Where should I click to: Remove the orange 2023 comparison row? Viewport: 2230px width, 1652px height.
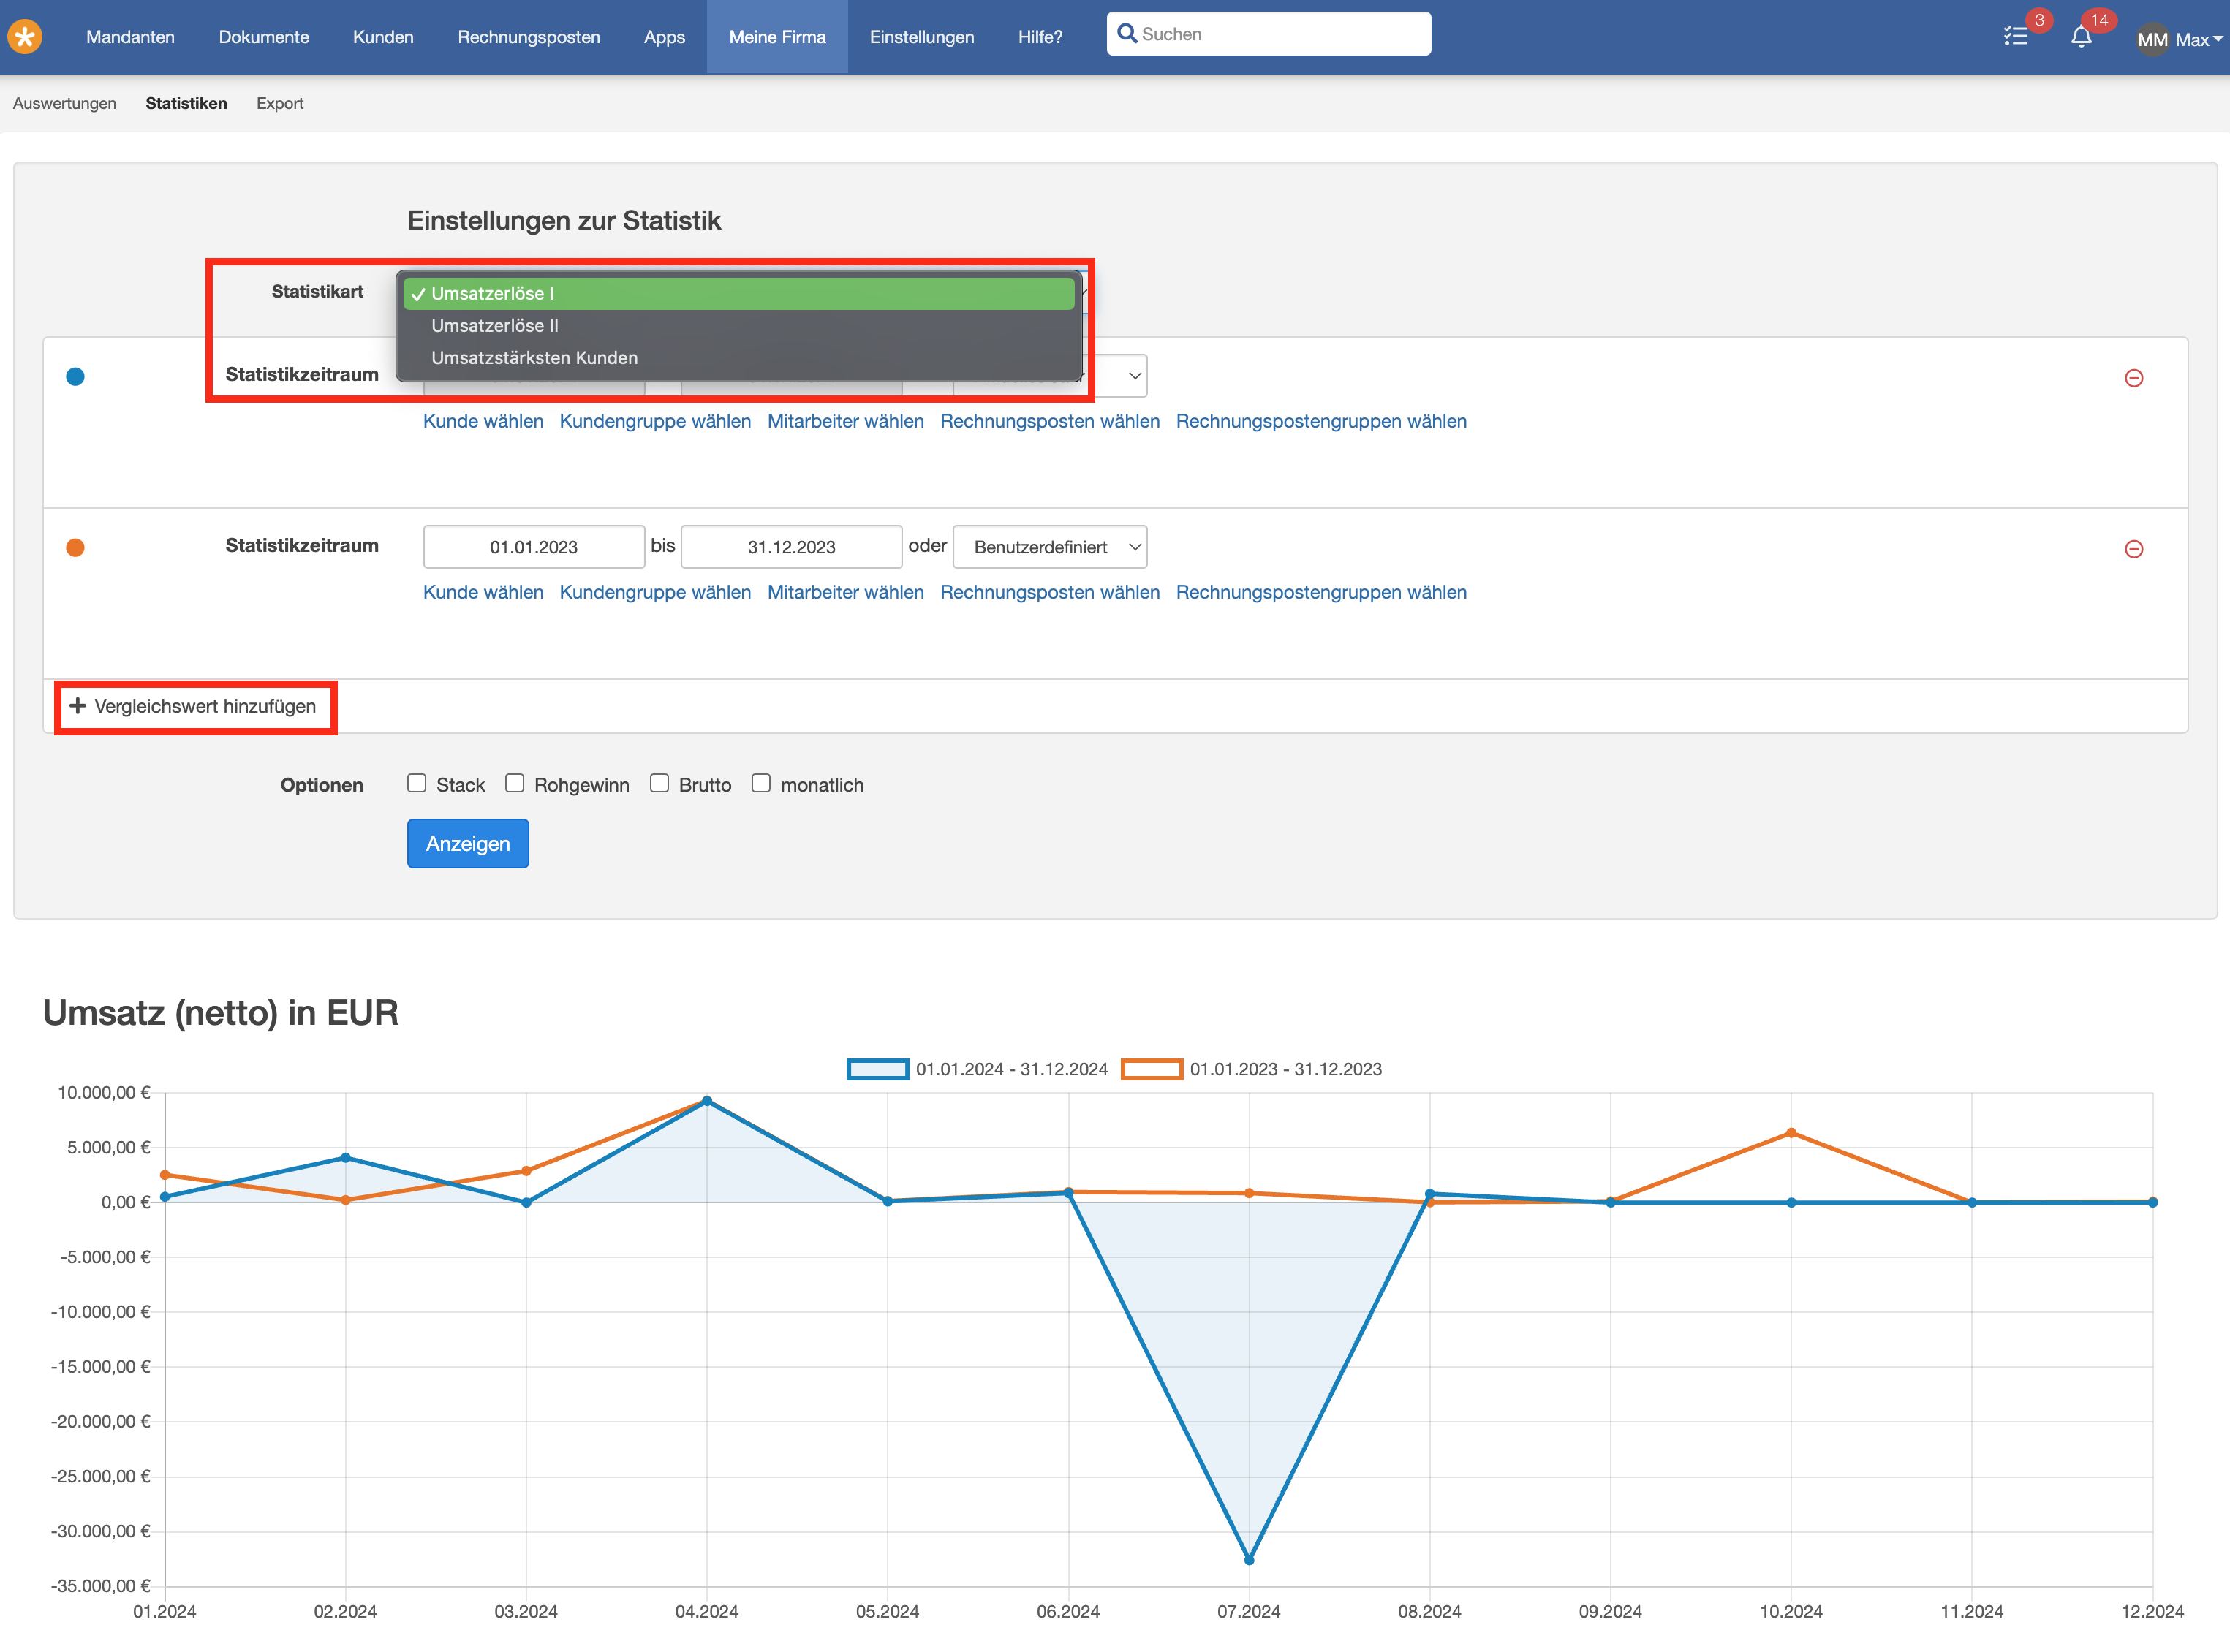pyautogui.click(x=2133, y=549)
